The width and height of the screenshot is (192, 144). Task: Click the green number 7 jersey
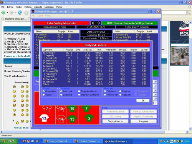click(x=86, y=109)
